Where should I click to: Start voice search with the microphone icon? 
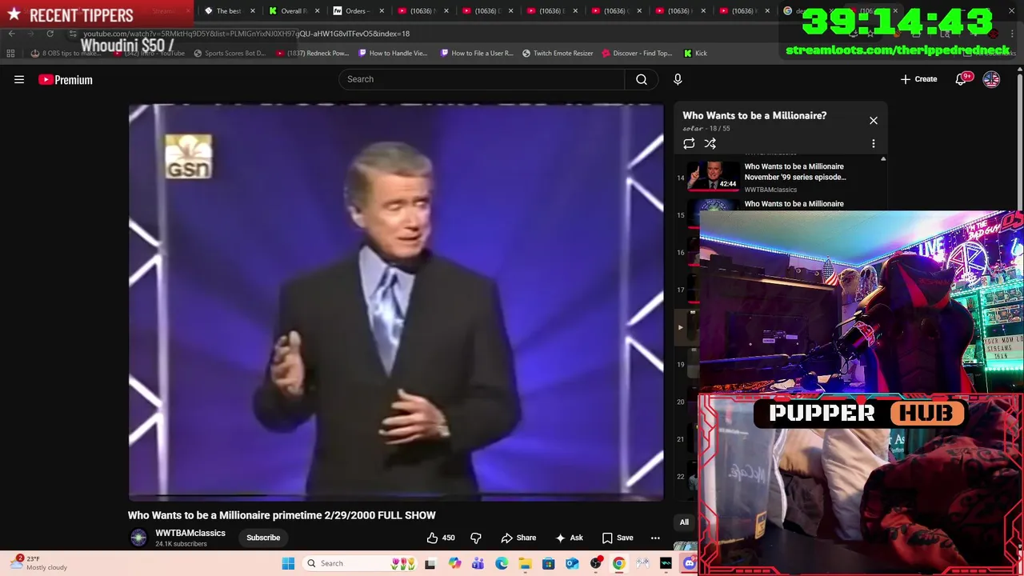[x=678, y=79]
